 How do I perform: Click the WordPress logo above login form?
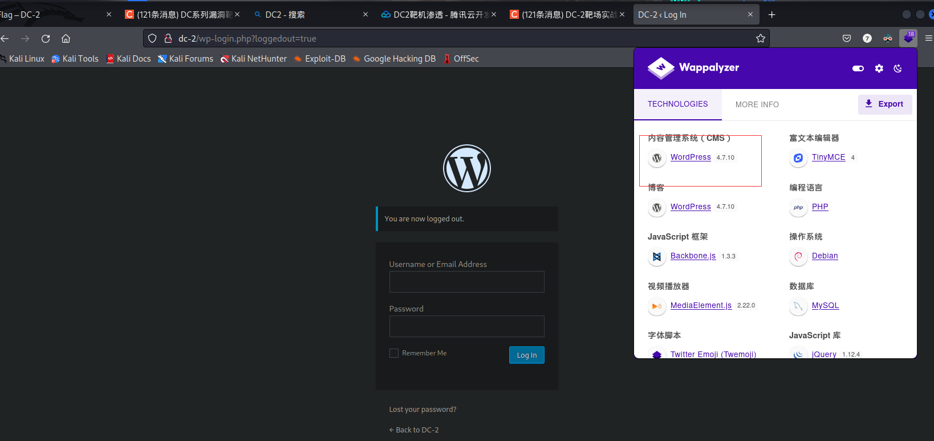point(466,168)
